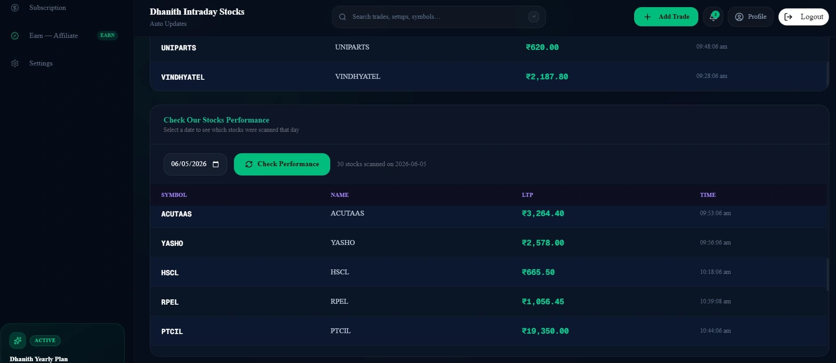The width and height of the screenshot is (836, 363).
Task: Click the Logout button
Action: coord(803,16)
